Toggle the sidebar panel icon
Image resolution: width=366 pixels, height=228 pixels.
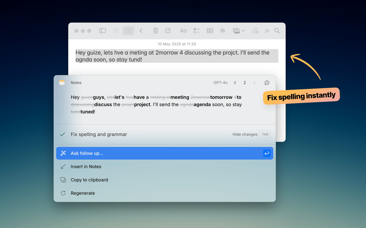click(102, 31)
